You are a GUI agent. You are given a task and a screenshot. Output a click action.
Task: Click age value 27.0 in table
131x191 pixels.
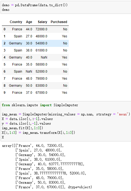coord(29,36)
